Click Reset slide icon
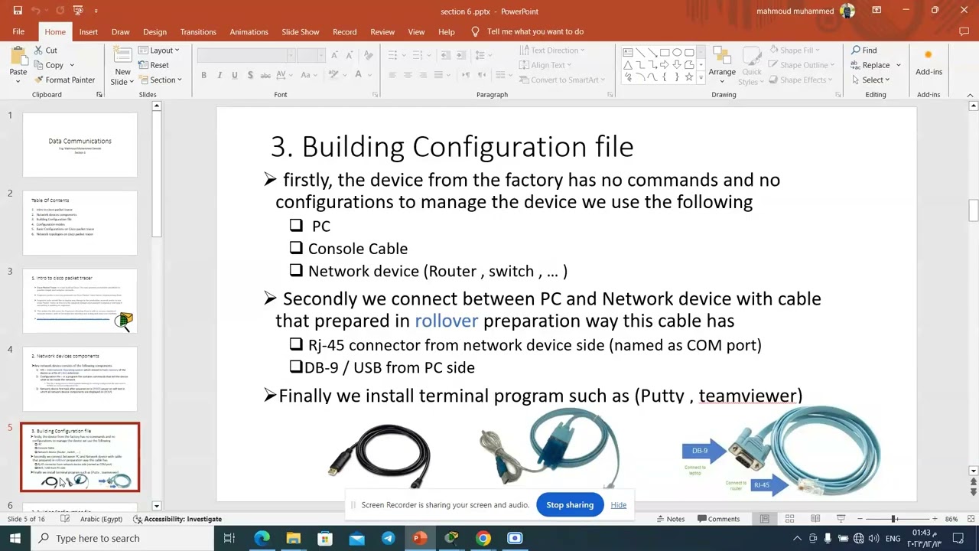This screenshot has width=979, height=551. [145, 65]
